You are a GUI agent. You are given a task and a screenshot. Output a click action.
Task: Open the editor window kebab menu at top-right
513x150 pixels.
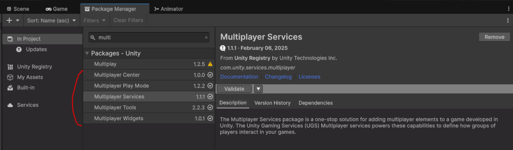[x=509, y=9]
